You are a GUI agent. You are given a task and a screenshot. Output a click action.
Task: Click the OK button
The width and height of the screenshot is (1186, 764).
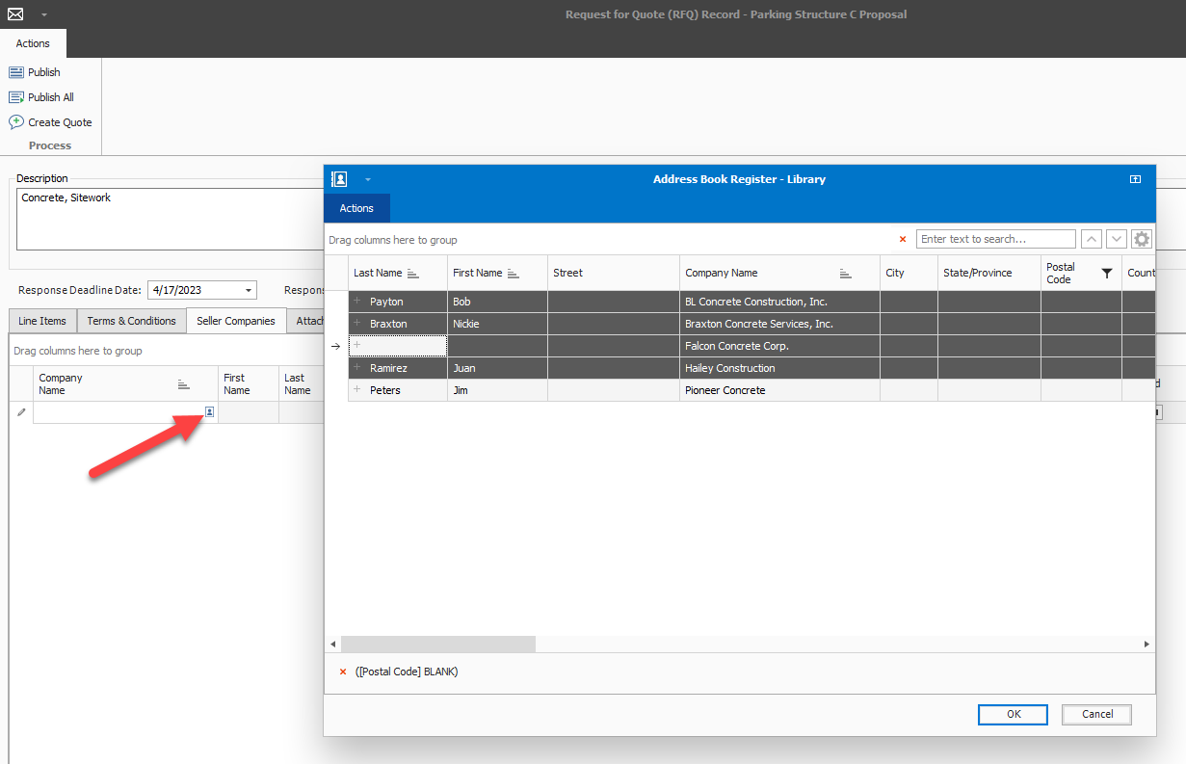coord(1013,714)
